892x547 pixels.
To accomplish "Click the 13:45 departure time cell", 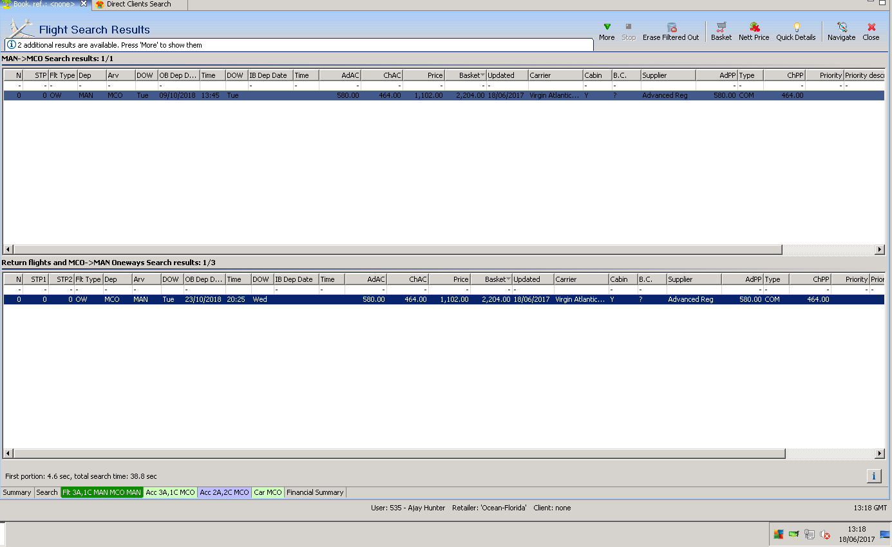I will point(212,95).
